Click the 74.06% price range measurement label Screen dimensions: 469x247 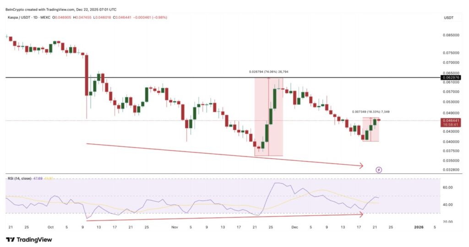pyautogui.click(x=268, y=72)
